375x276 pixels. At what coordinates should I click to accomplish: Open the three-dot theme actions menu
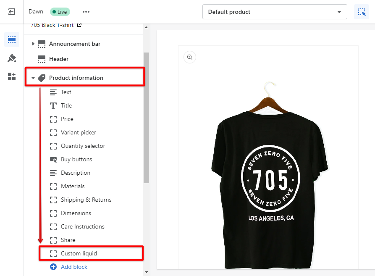point(86,12)
